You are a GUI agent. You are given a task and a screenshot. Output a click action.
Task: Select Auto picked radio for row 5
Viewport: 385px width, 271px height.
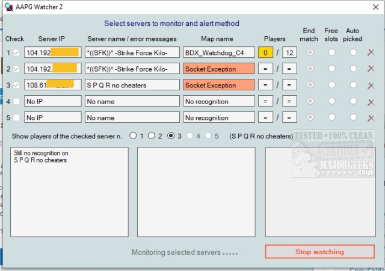click(353, 117)
